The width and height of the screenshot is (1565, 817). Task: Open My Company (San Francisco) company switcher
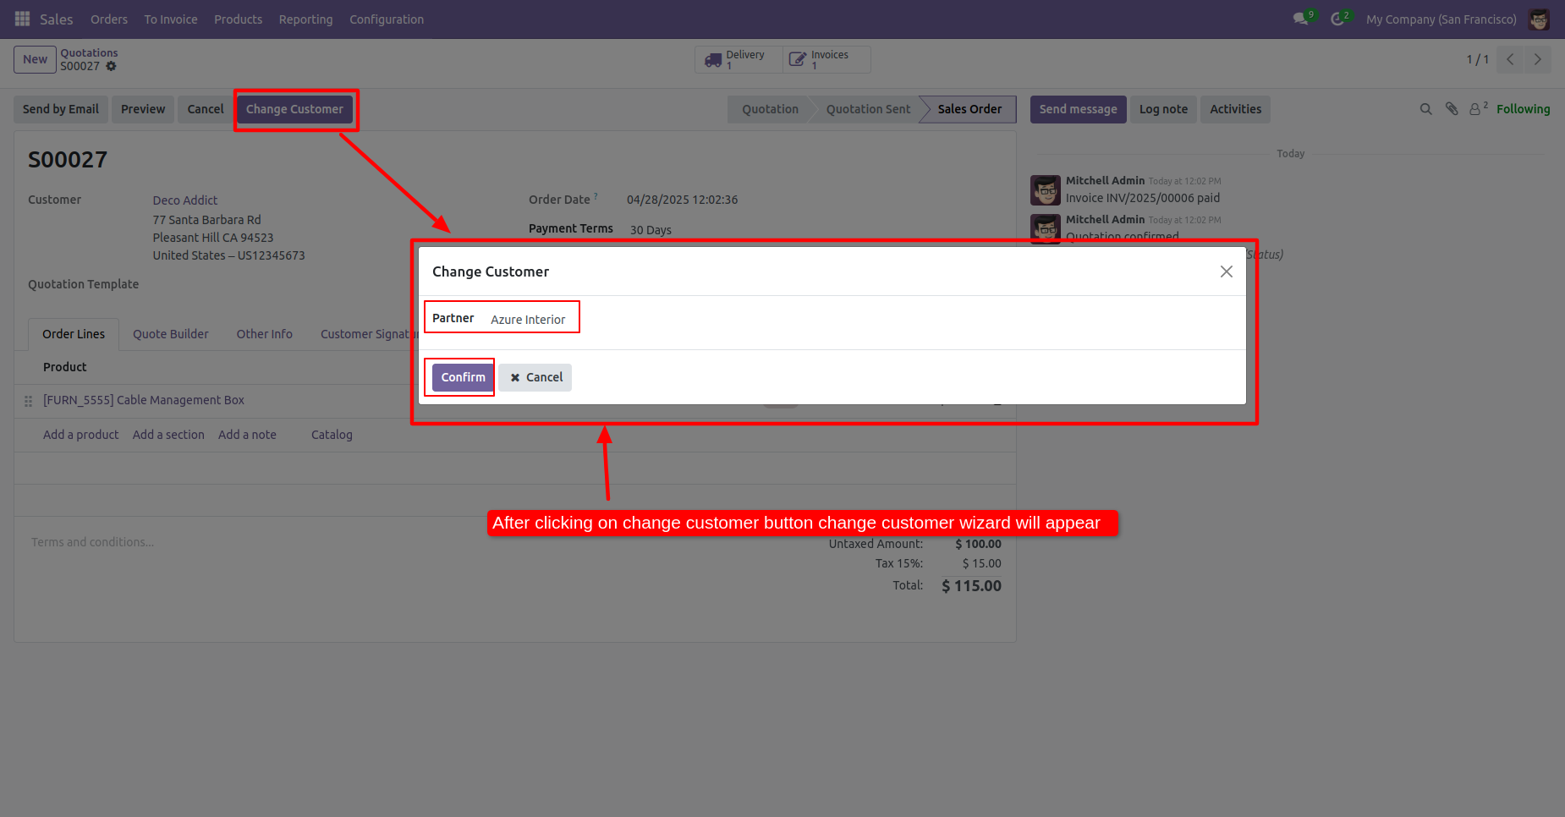click(x=1441, y=19)
